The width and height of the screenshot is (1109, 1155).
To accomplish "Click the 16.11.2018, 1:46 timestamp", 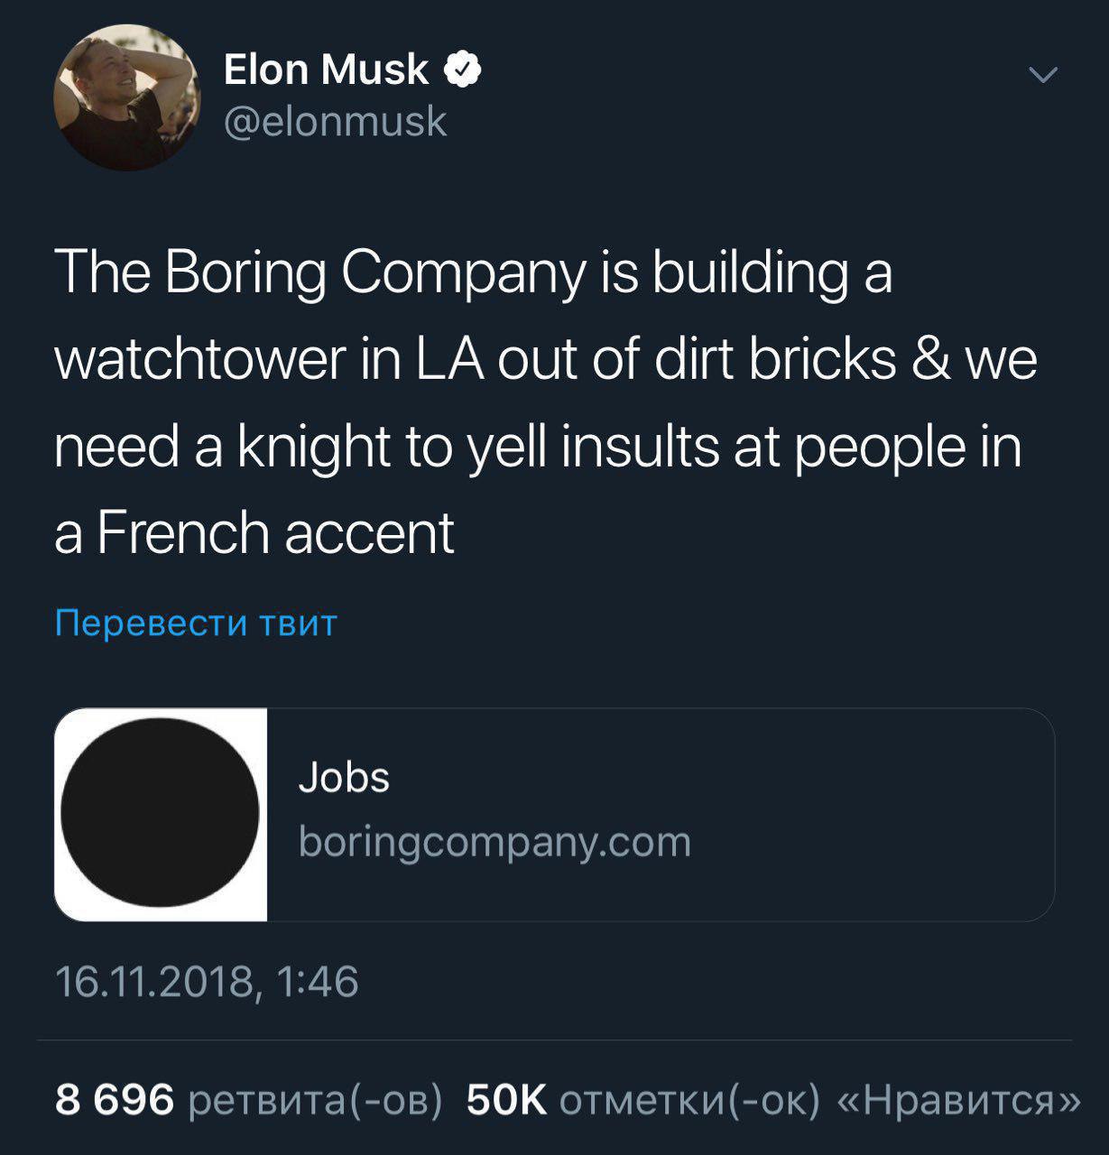I will click(207, 982).
